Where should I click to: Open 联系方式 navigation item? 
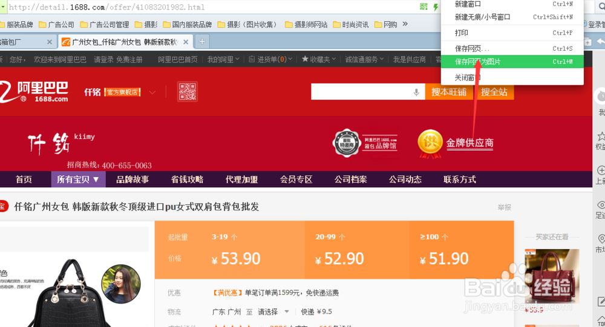pos(460,180)
